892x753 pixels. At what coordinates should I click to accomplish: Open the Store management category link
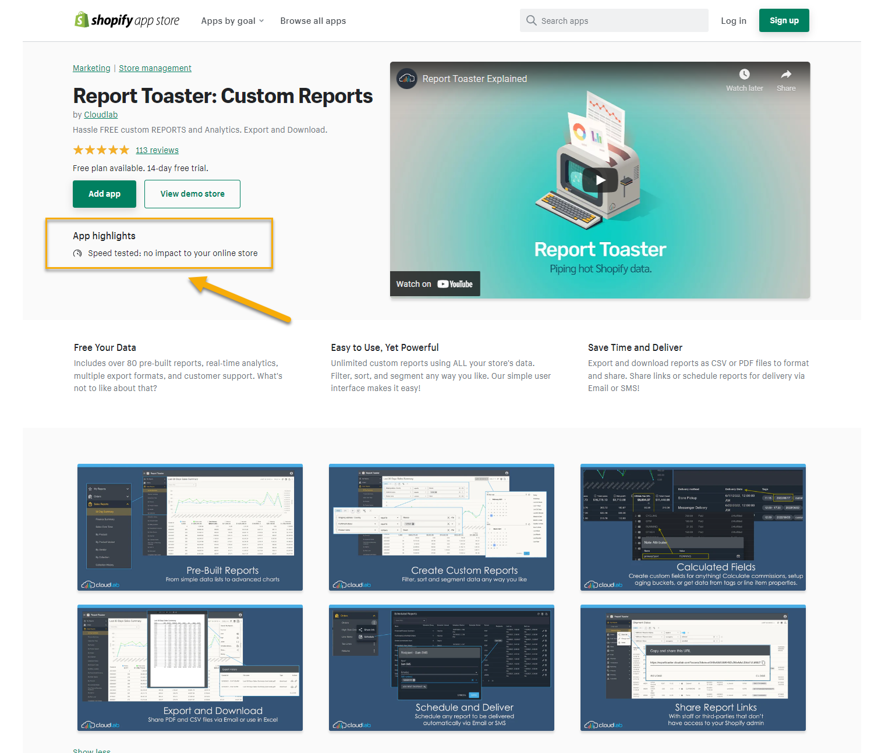155,68
